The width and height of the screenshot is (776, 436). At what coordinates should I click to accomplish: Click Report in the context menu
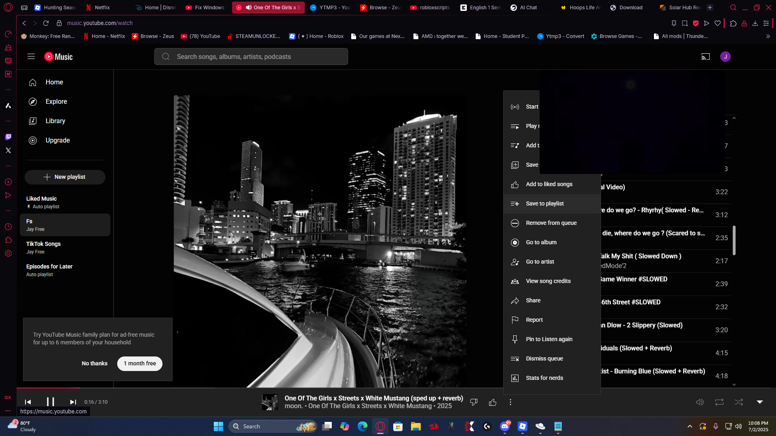(552, 320)
